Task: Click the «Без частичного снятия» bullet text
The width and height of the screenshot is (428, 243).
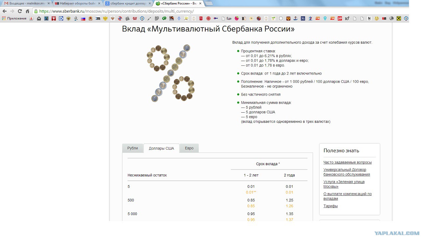Action: (x=261, y=95)
